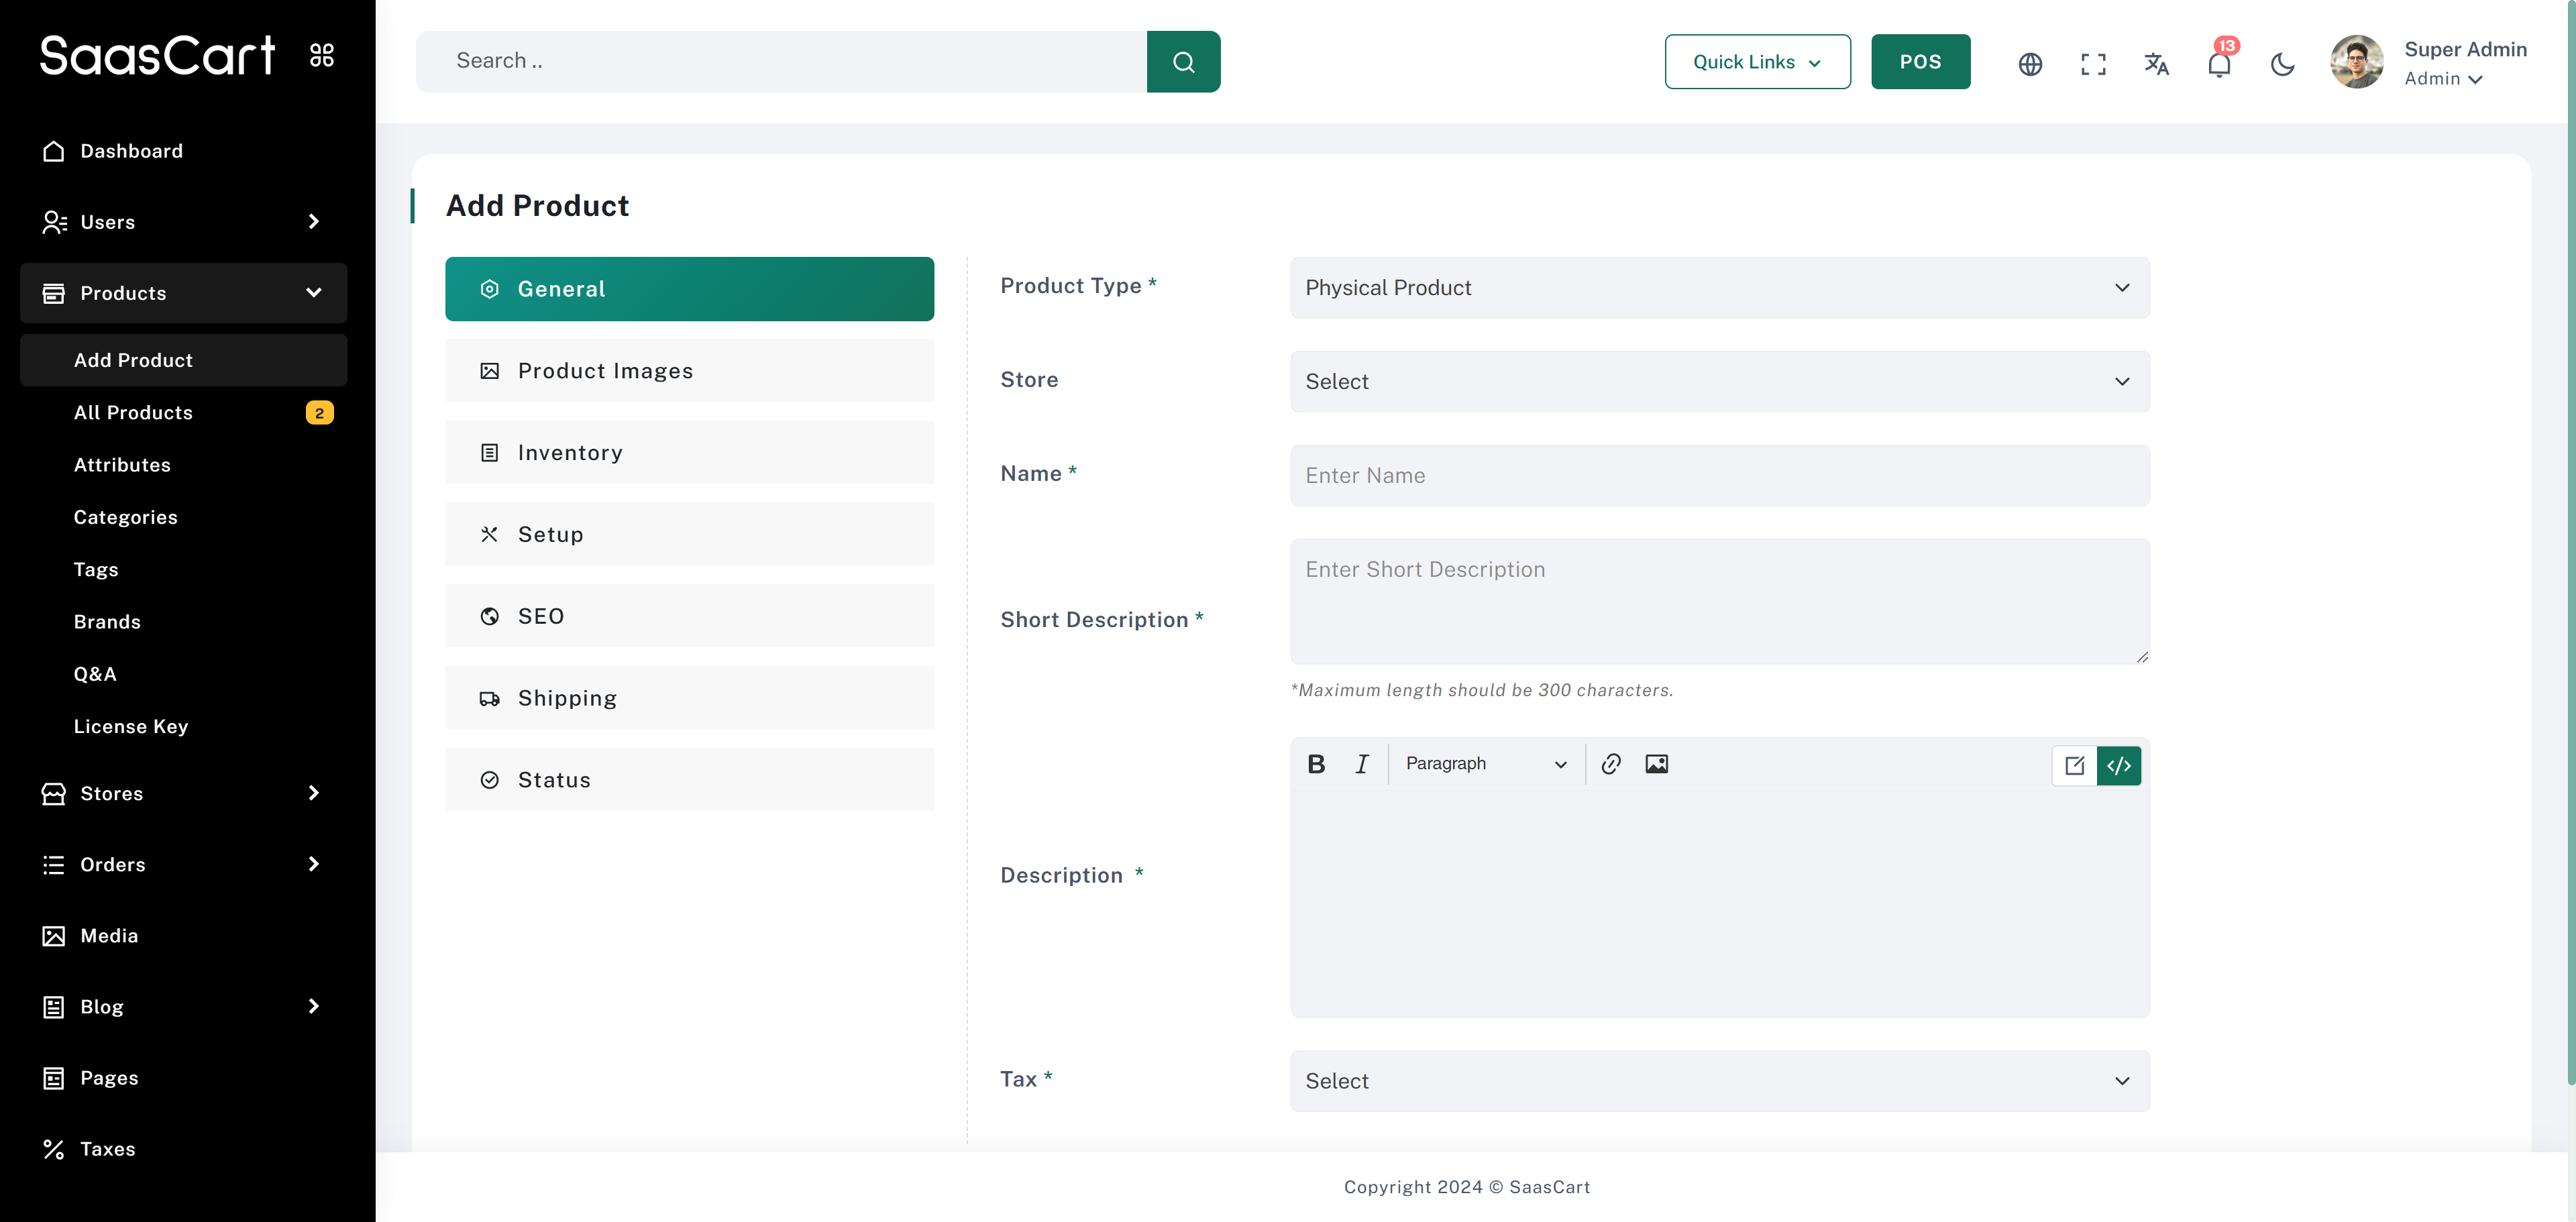2576x1222 pixels.
Task: Toggle italic formatting in editor
Action: (x=1361, y=764)
